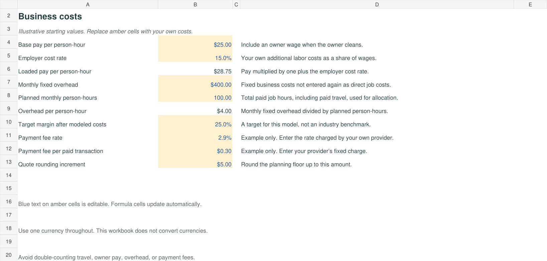
Task: Click 'Total paid job hours' note
Action: coord(319,98)
